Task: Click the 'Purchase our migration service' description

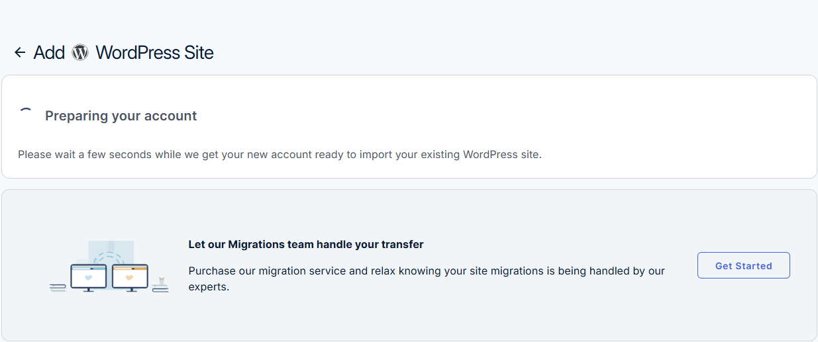Action: click(x=427, y=279)
